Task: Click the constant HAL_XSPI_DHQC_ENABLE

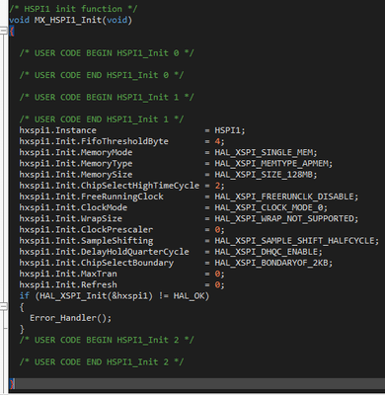Action: click(x=267, y=252)
